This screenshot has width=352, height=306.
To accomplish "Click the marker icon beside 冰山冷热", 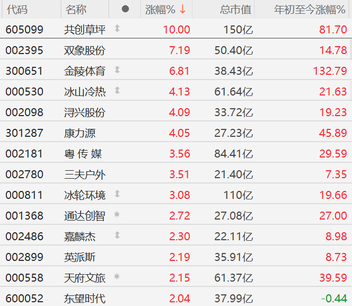I will pos(117,91).
